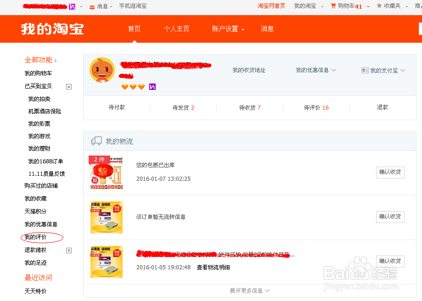Image resolution: width=422 pixels, height=301 pixels.
Task: Open 手机逛淘宝 link
Action: click(133, 6)
